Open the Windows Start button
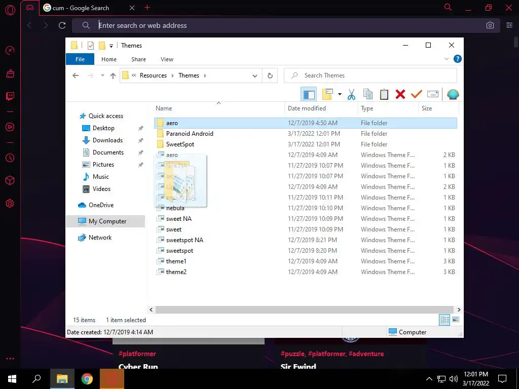Screen dimensions: 519x389 click(12, 379)
